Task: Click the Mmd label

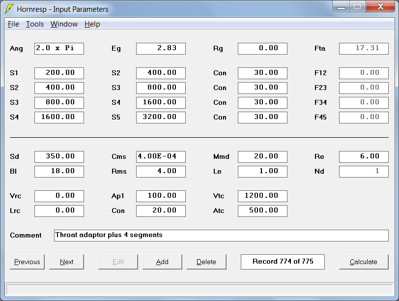Action: (221, 156)
